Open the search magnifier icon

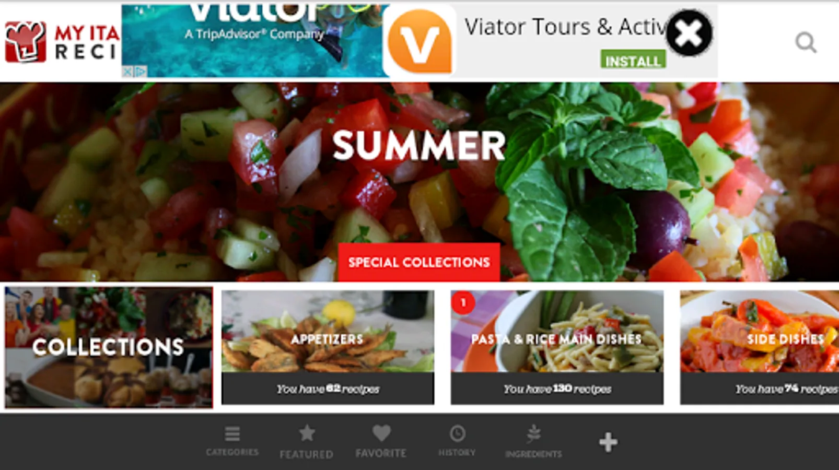pos(806,42)
